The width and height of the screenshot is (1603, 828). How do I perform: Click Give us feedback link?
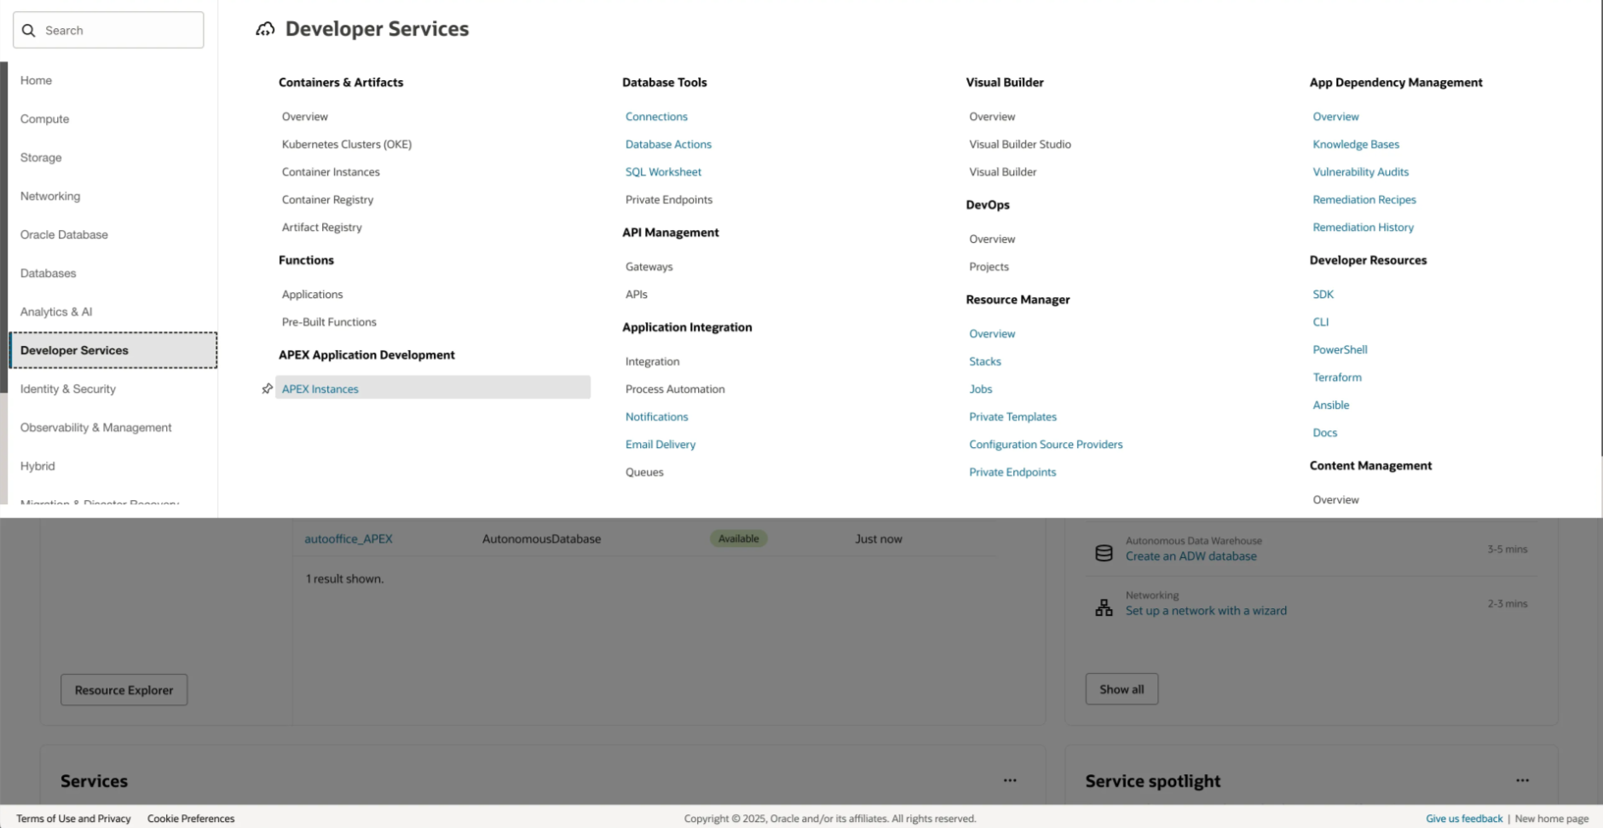(x=1464, y=819)
